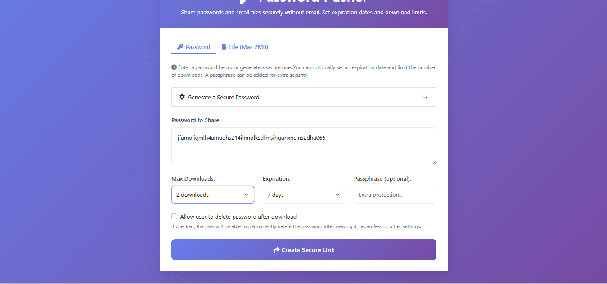607x284 pixels.
Task: Click the Extra protection passphrase field
Action: coord(395,195)
